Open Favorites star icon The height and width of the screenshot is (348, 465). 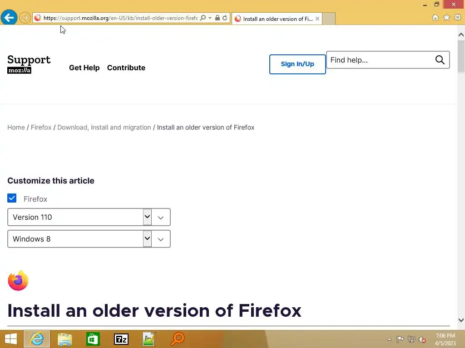(446, 18)
